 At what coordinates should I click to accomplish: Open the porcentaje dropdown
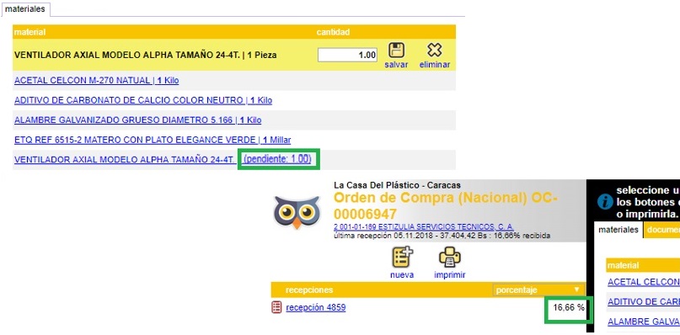coord(538,290)
